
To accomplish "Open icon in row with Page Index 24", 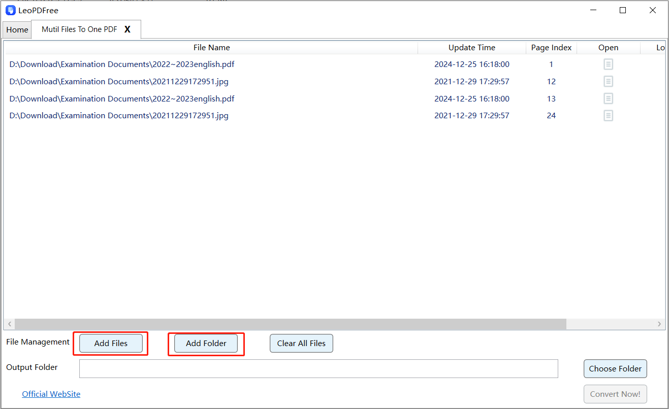I will pos(608,116).
